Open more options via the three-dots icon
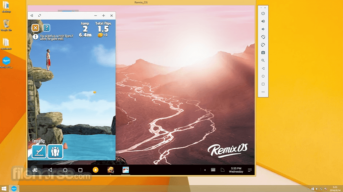This screenshot has height=192, width=343. point(263,92)
